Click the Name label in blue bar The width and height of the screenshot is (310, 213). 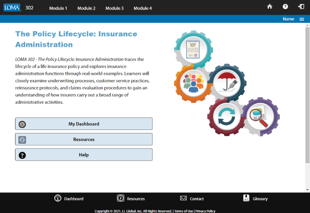click(x=288, y=19)
